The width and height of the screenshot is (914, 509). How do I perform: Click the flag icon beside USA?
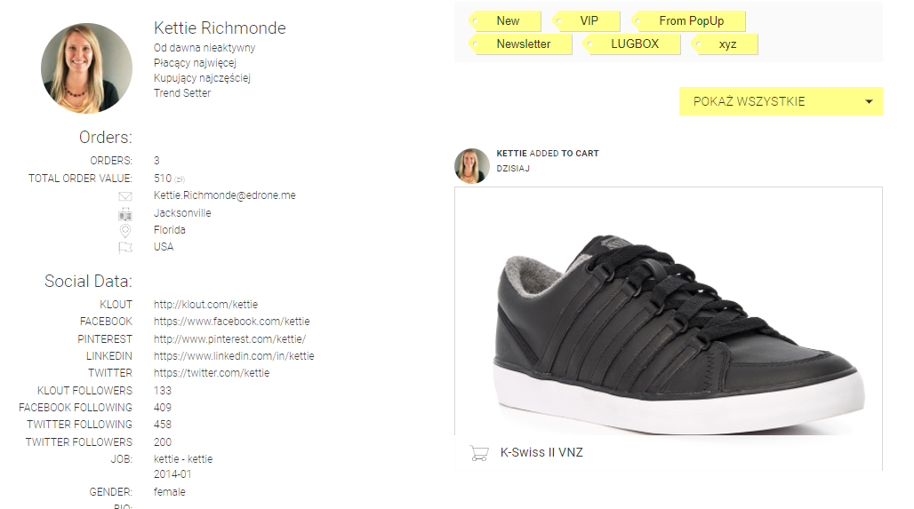pos(125,247)
